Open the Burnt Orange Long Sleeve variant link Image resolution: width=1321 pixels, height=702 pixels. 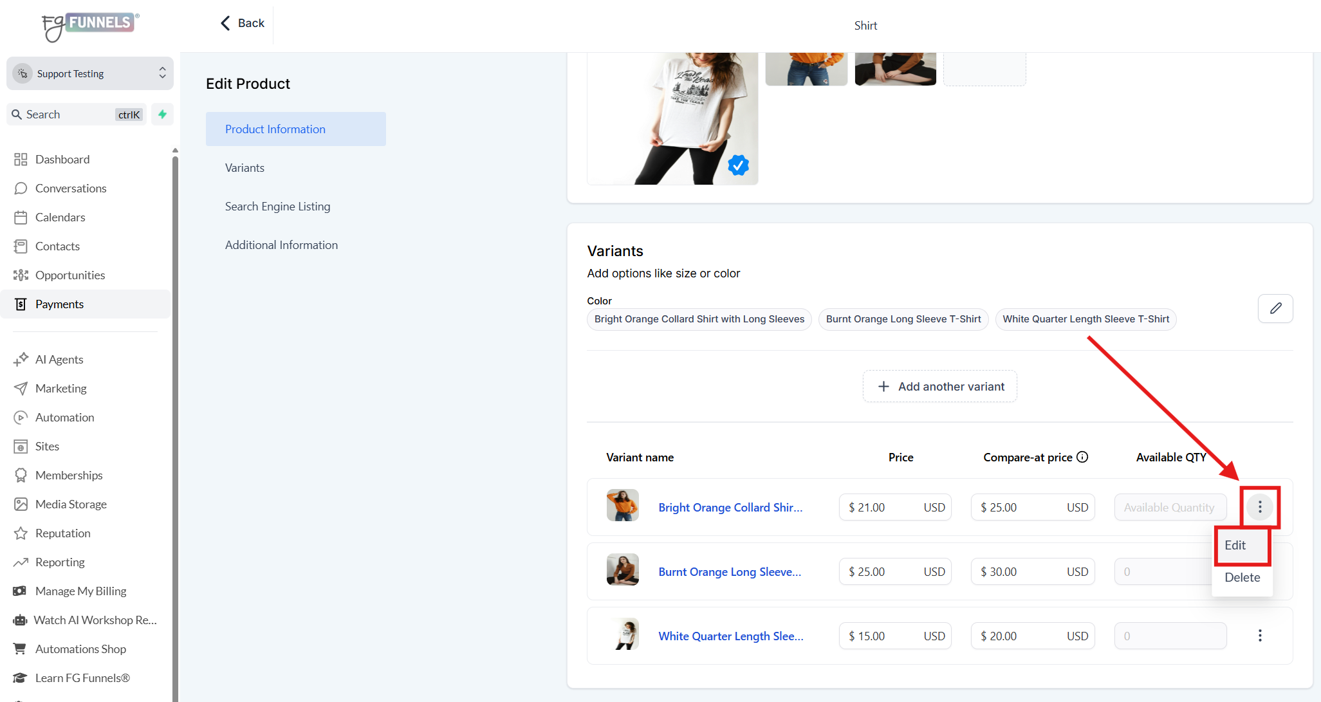tap(730, 571)
